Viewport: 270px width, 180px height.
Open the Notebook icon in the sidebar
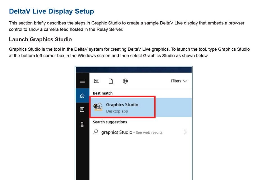pos(82,110)
